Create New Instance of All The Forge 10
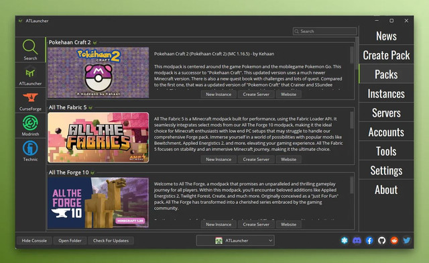429x263 pixels. tap(219, 224)
